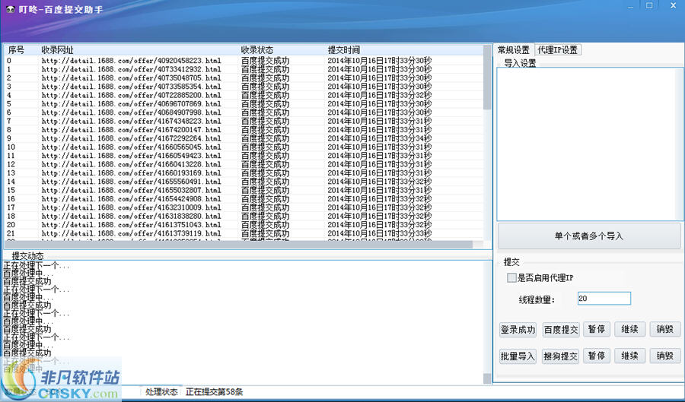Select URL offer/41613739119.html row

click(244, 233)
